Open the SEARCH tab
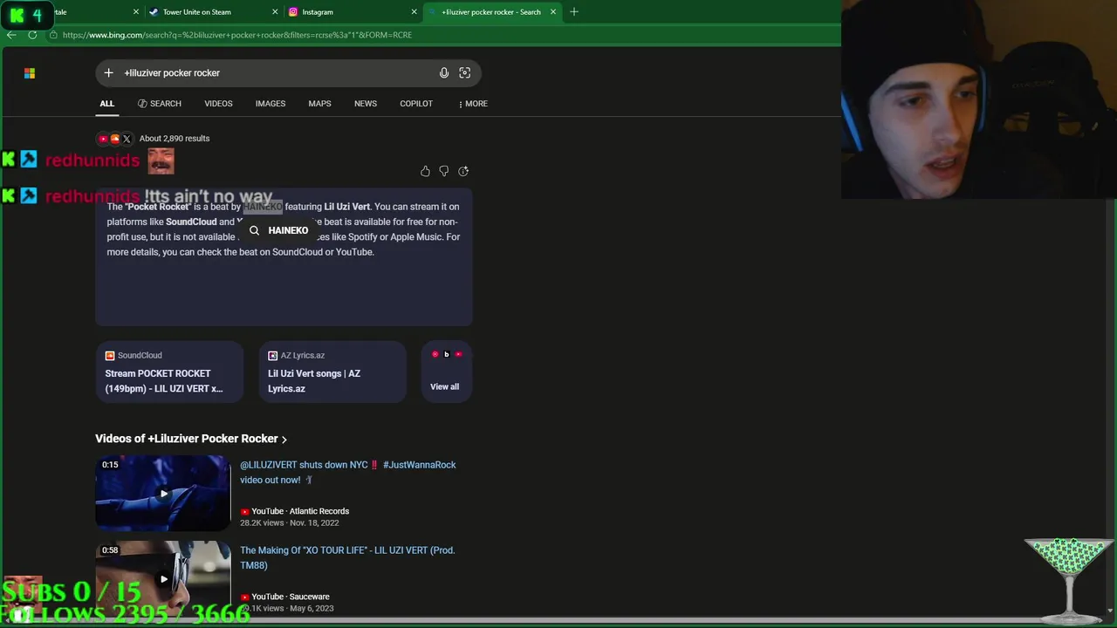This screenshot has width=1117, height=628. coord(160,104)
